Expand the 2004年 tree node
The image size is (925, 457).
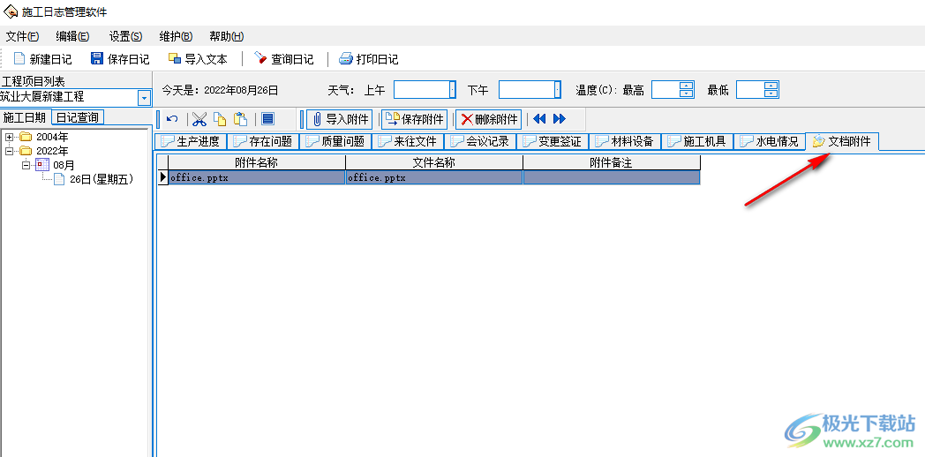pos(10,137)
